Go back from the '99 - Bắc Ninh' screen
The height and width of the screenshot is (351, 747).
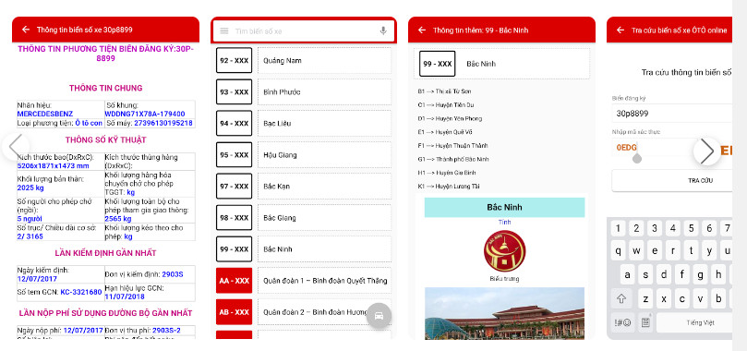click(x=422, y=30)
